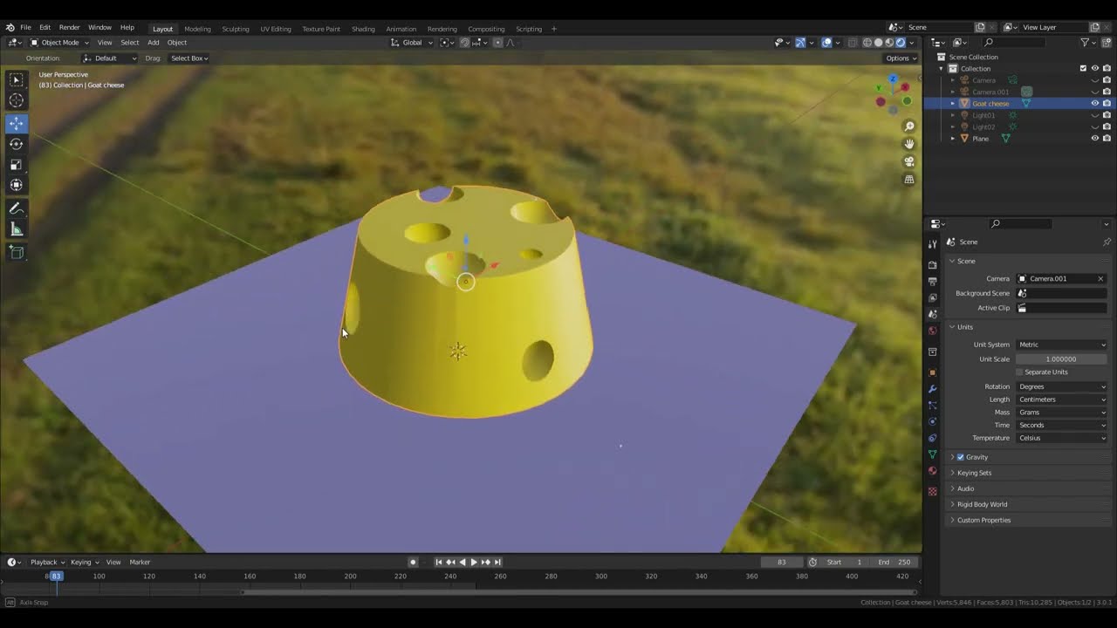The width and height of the screenshot is (1117, 628).
Task: Select rendered viewport shading mode
Action: 901,43
